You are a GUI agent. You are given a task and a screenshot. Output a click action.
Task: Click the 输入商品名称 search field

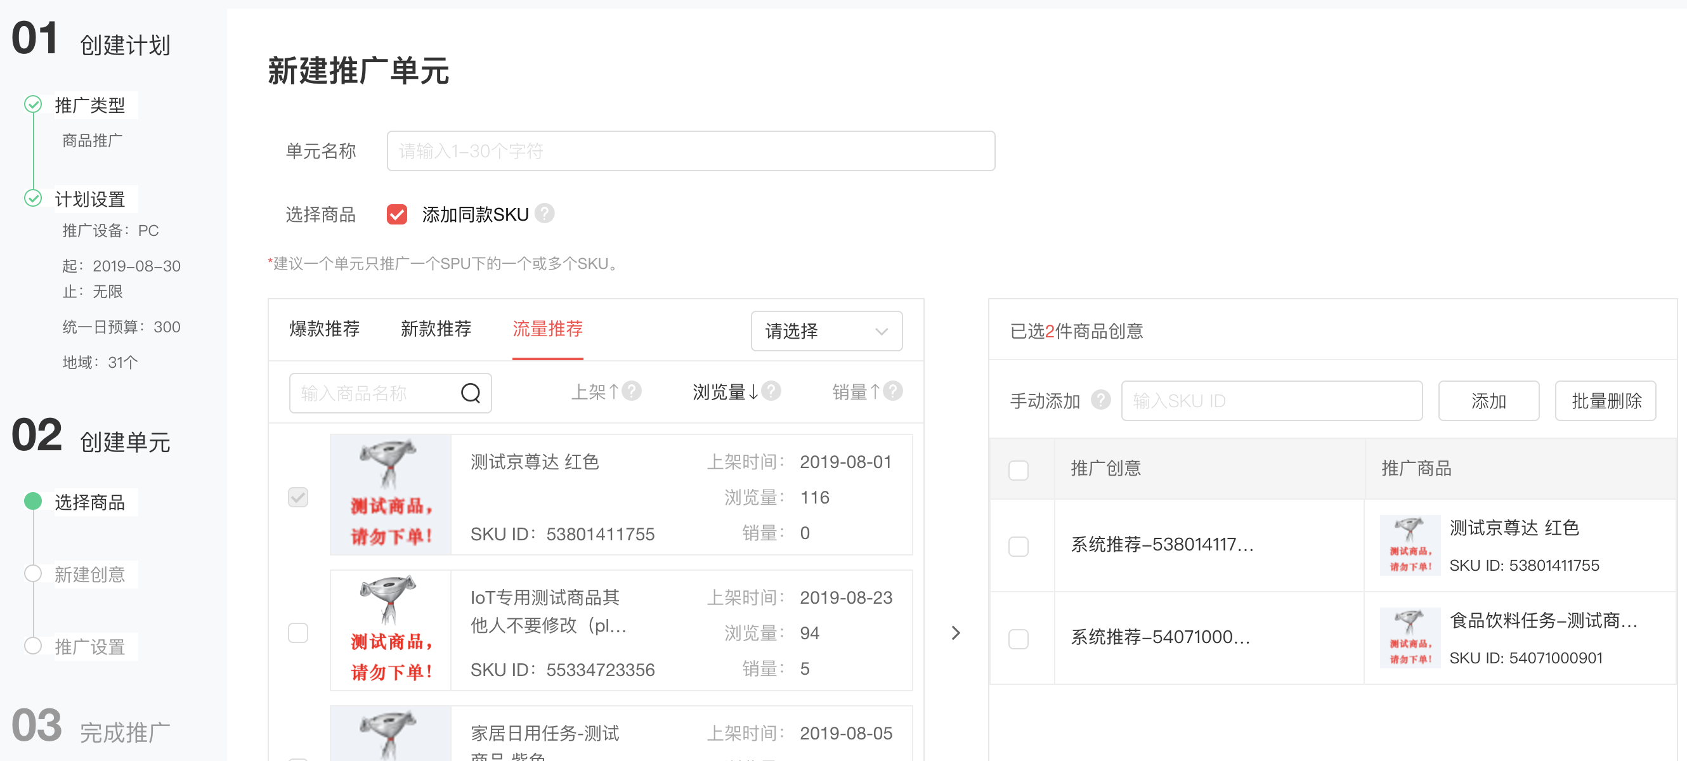pyautogui.click(x=390, y=393)
